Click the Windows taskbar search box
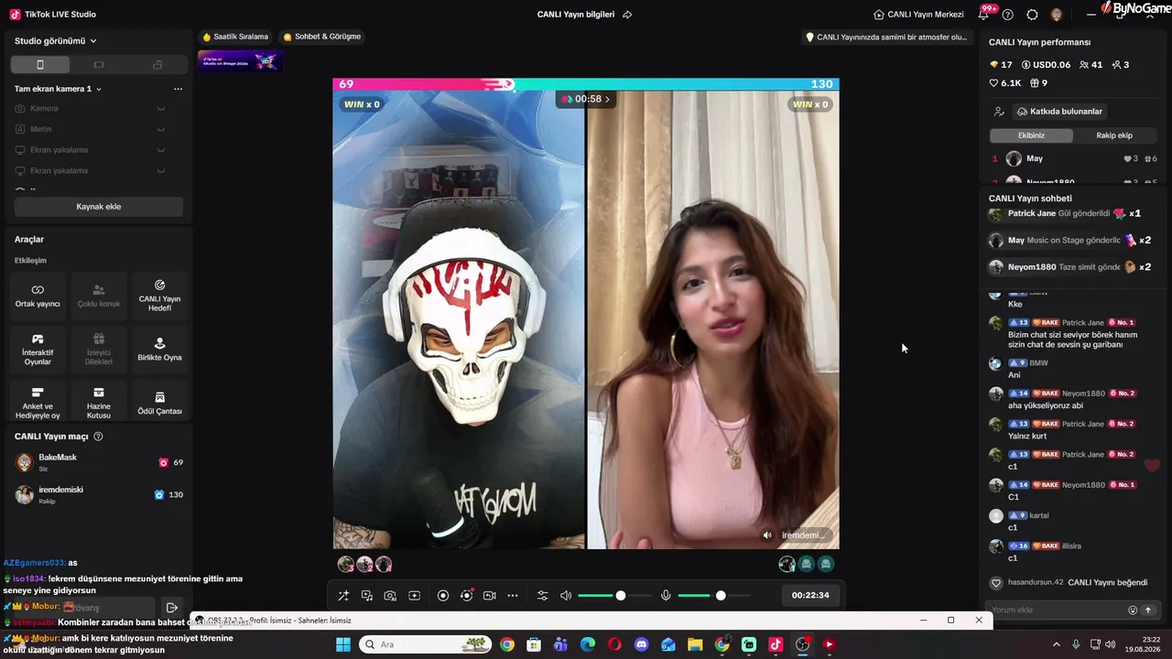 point(425,644)
